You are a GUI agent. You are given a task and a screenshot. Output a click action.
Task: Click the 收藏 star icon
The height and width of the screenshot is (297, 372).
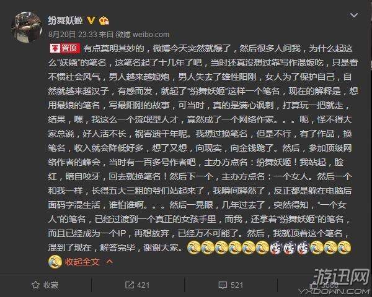[35, 285]
